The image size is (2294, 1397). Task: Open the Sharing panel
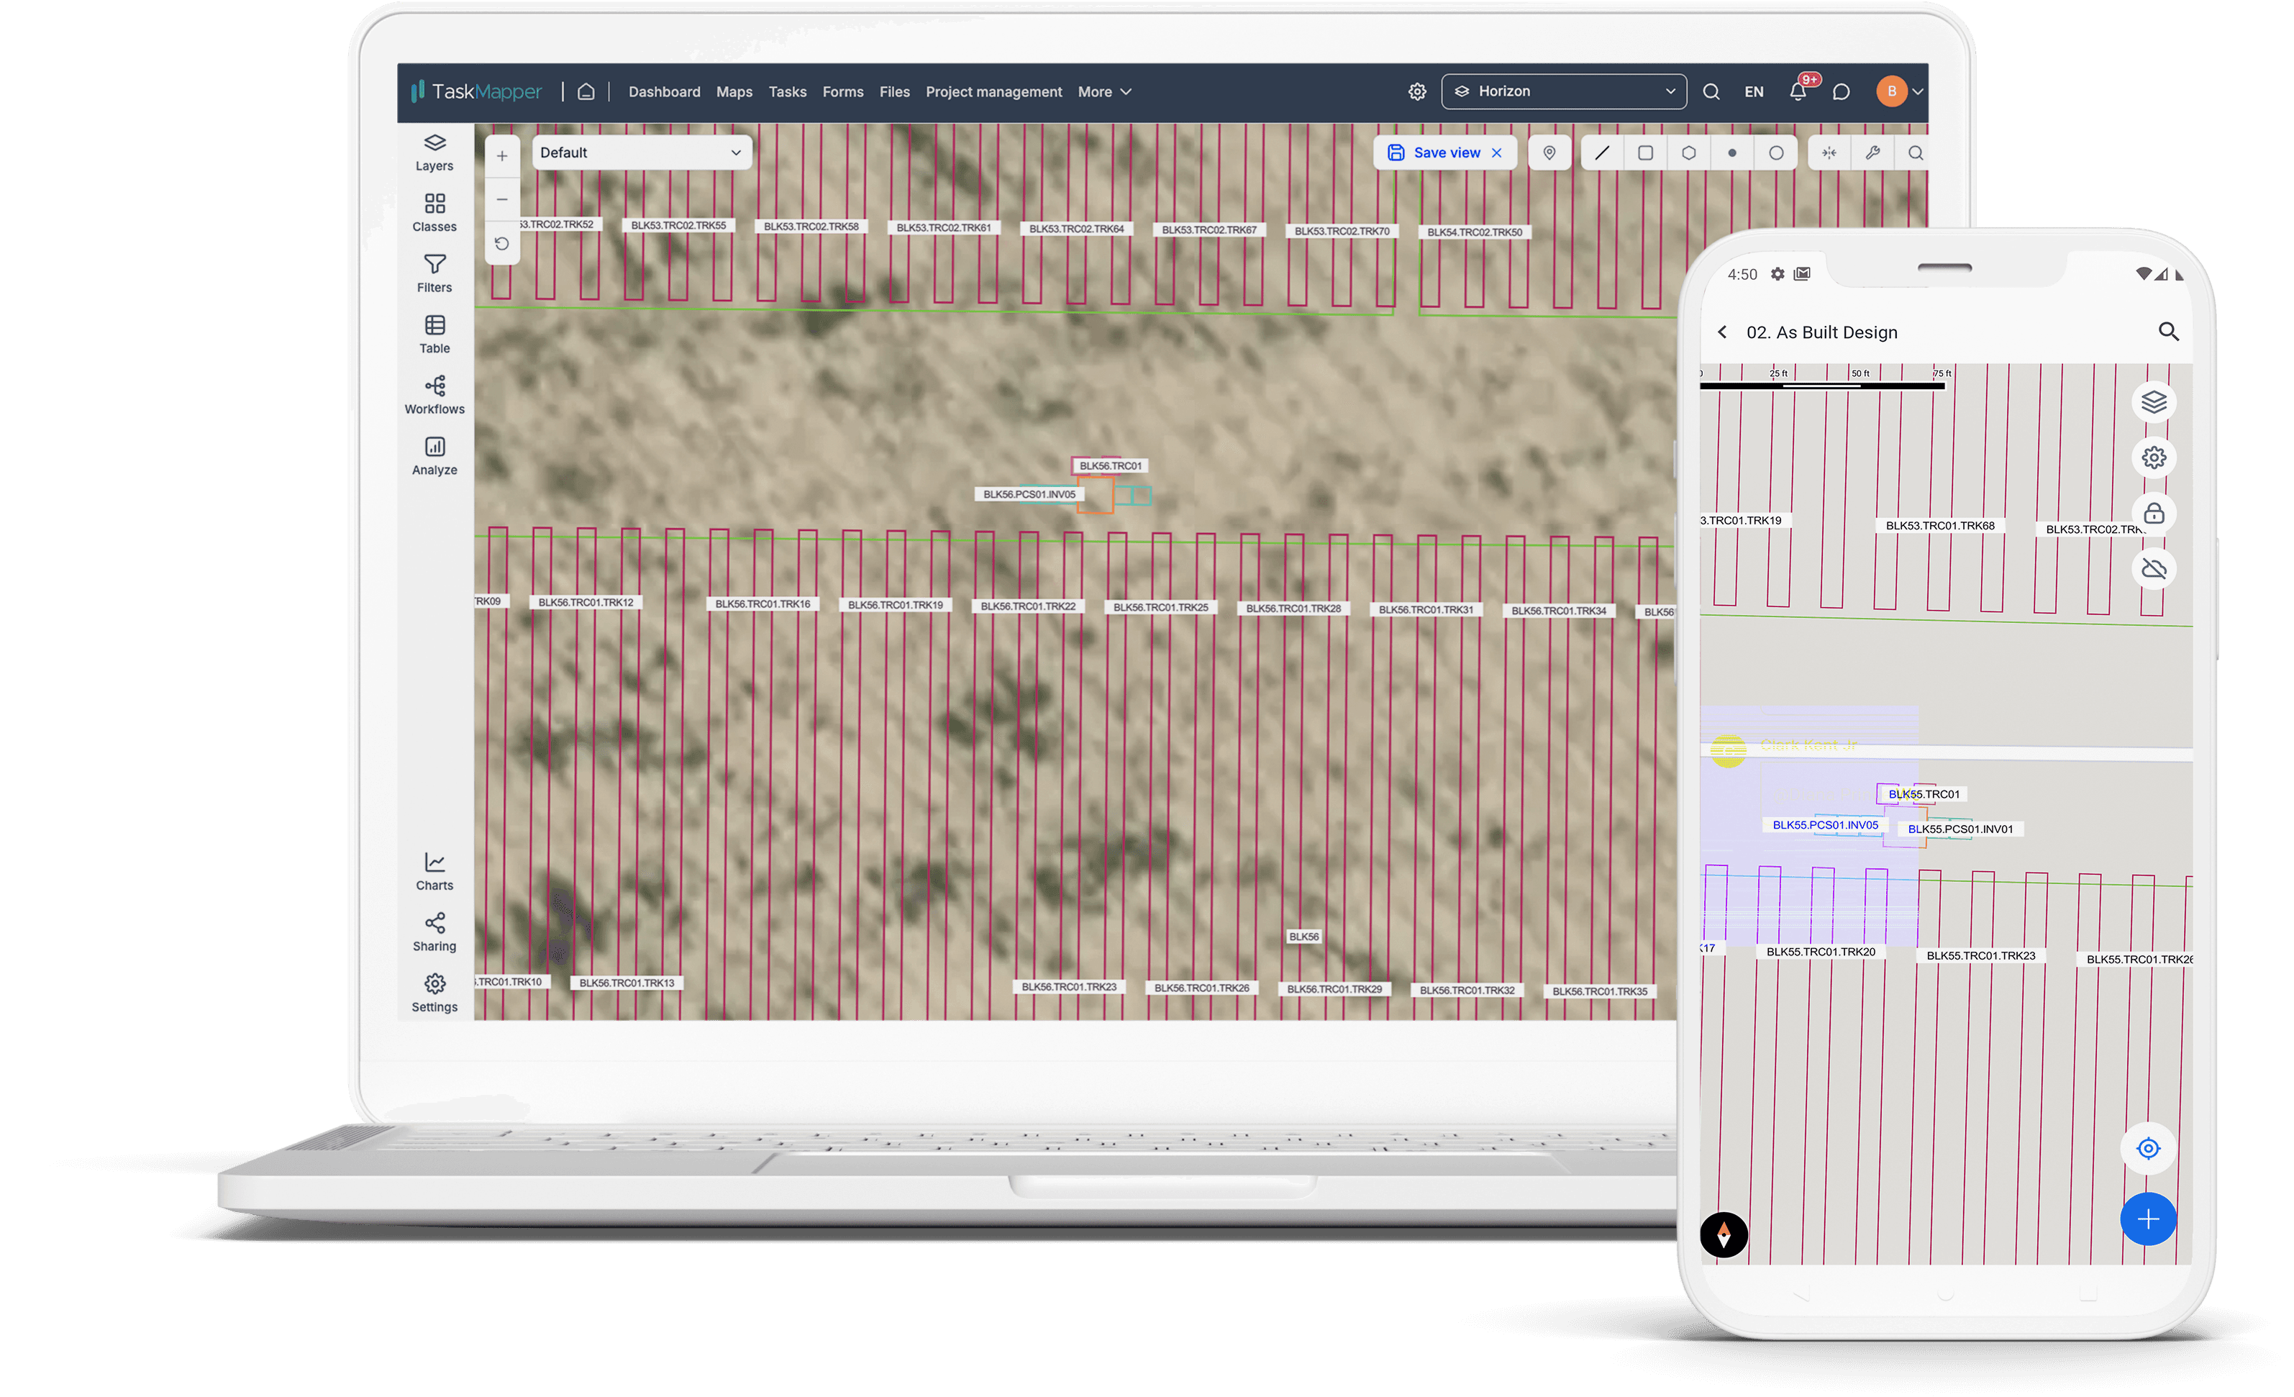tap(434, 932)
